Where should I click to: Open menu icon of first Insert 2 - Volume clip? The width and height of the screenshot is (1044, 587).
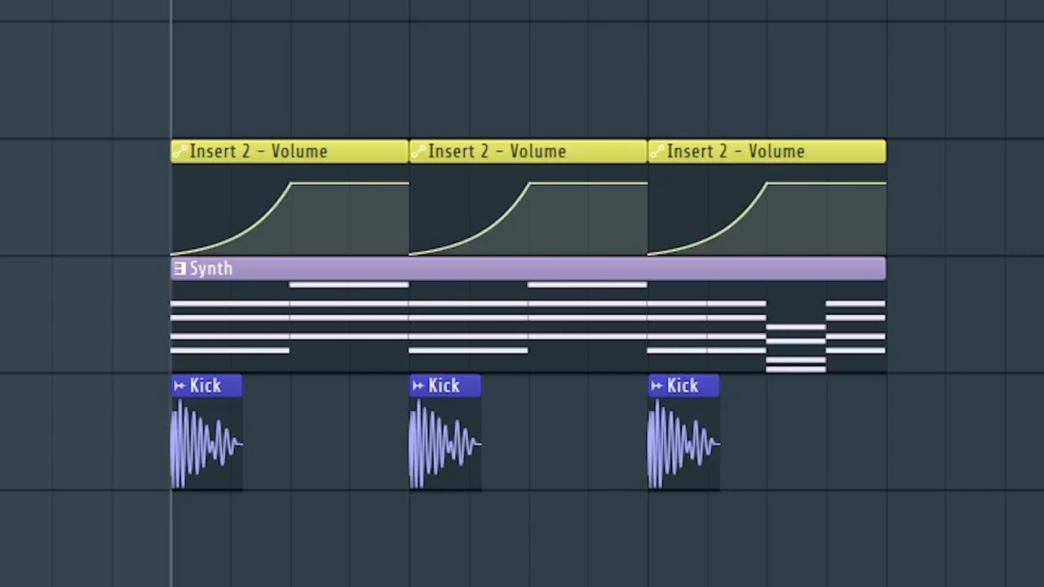pyautogui.click(x=179, y=152)
